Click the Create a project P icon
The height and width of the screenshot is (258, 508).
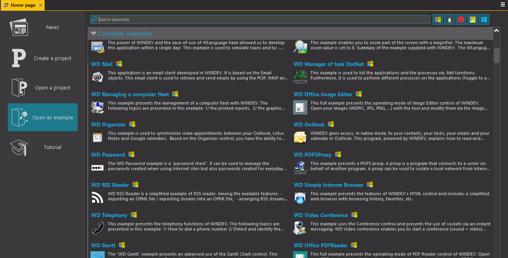coord(19,58)
